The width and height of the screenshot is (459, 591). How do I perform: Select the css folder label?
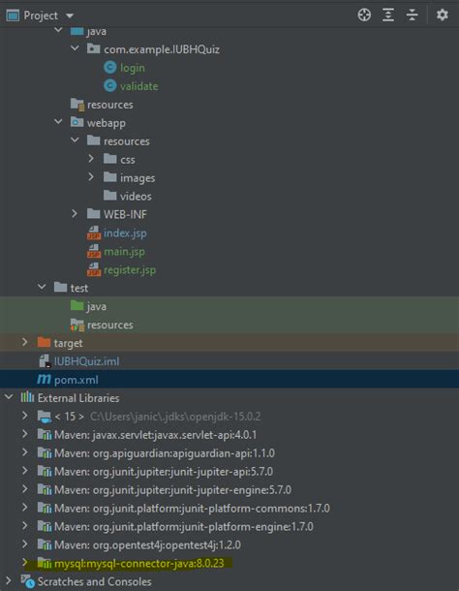pos(128,160)
